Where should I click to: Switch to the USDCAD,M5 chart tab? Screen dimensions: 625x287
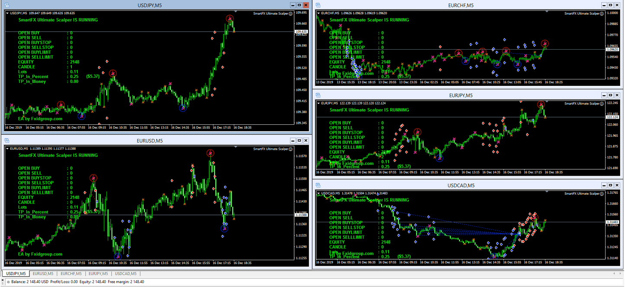[x=126, y=273]
